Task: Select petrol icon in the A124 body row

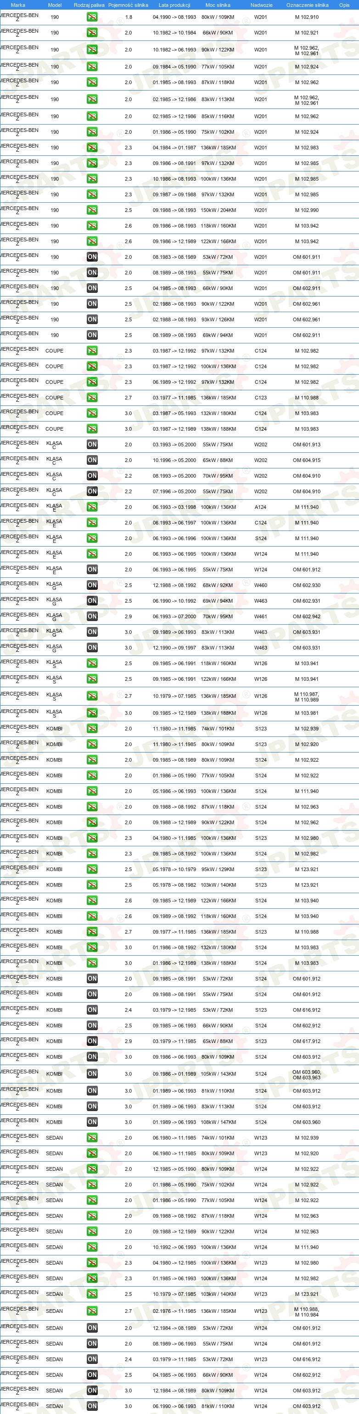Action: [92, 507]
